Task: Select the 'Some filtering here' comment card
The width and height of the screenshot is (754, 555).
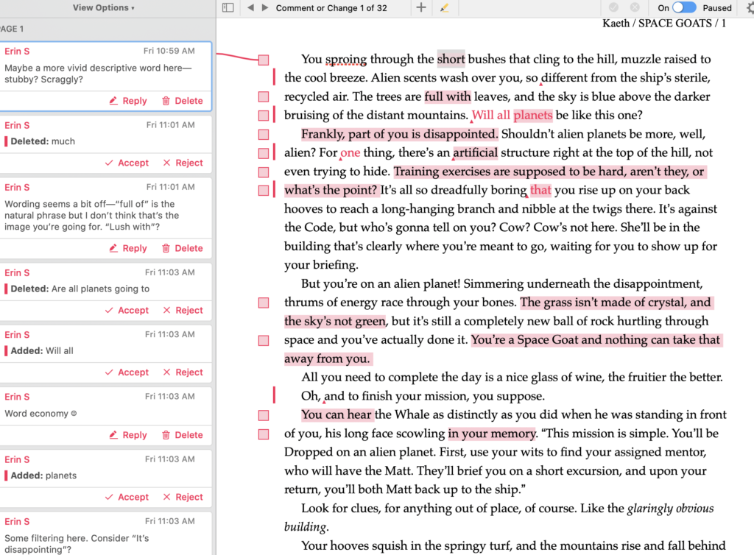Action: 106,534
